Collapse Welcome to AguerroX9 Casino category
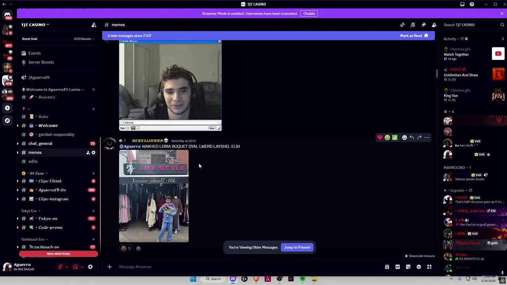This screenshot has width=507, height=285. 53,89
